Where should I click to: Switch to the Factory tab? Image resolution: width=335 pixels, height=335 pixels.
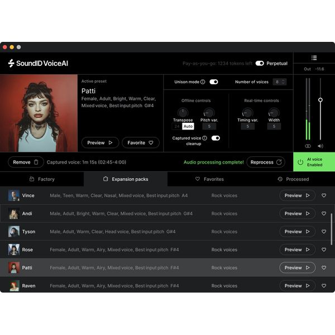42,179
